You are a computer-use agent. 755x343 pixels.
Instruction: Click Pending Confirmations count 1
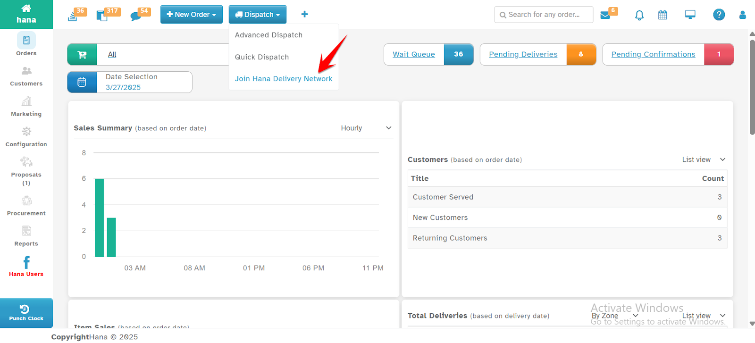click(x=719, y=54)
